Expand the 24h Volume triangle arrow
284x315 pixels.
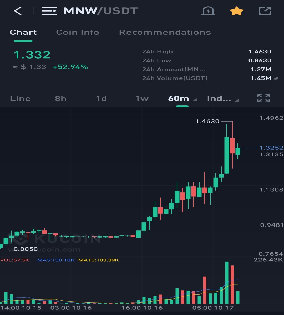tap(275, 78)
